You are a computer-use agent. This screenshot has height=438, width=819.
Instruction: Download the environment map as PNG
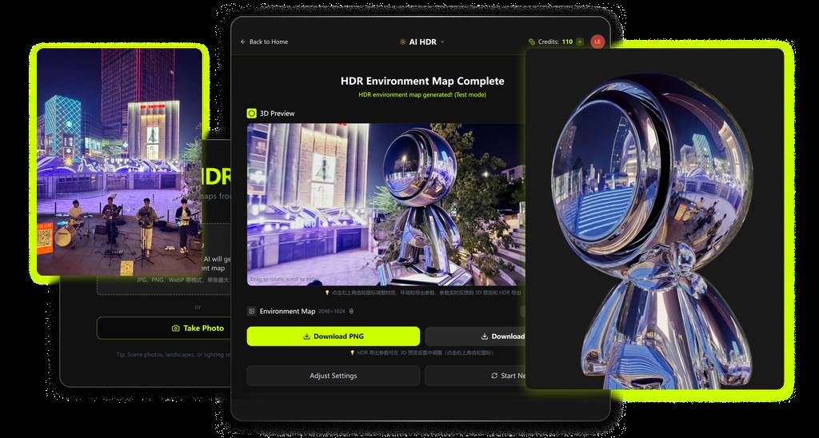[334, 336]
